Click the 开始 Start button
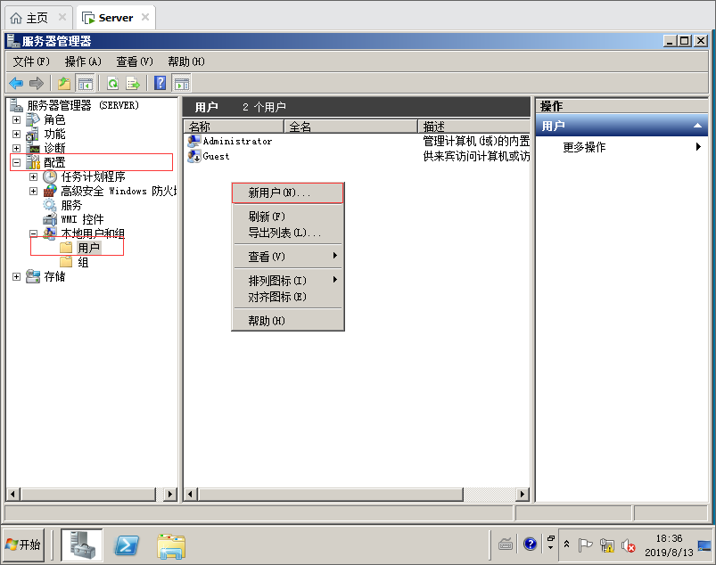 coord(23,545)
